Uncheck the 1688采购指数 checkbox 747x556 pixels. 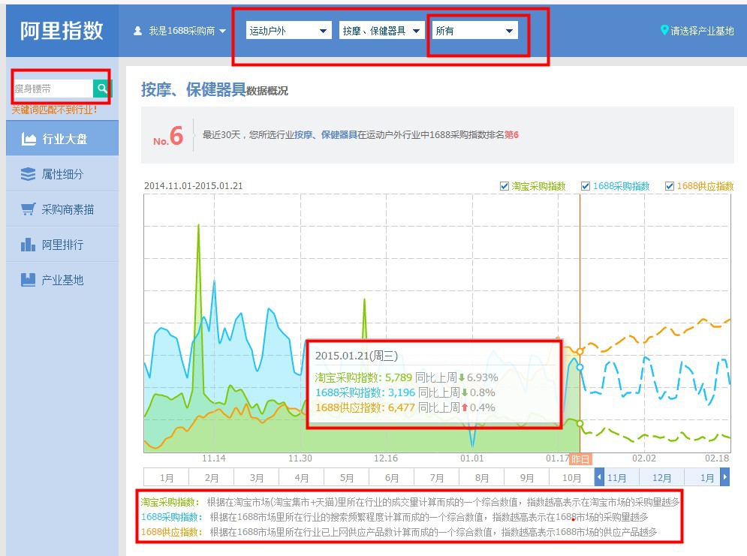[586, 186]
